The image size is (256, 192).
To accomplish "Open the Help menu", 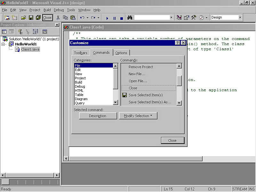I will pos(97,10).
